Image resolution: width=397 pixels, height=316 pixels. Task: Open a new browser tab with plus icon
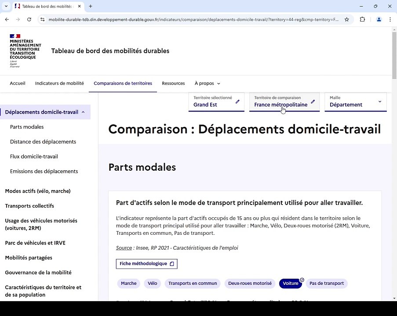tap(91, 6)
